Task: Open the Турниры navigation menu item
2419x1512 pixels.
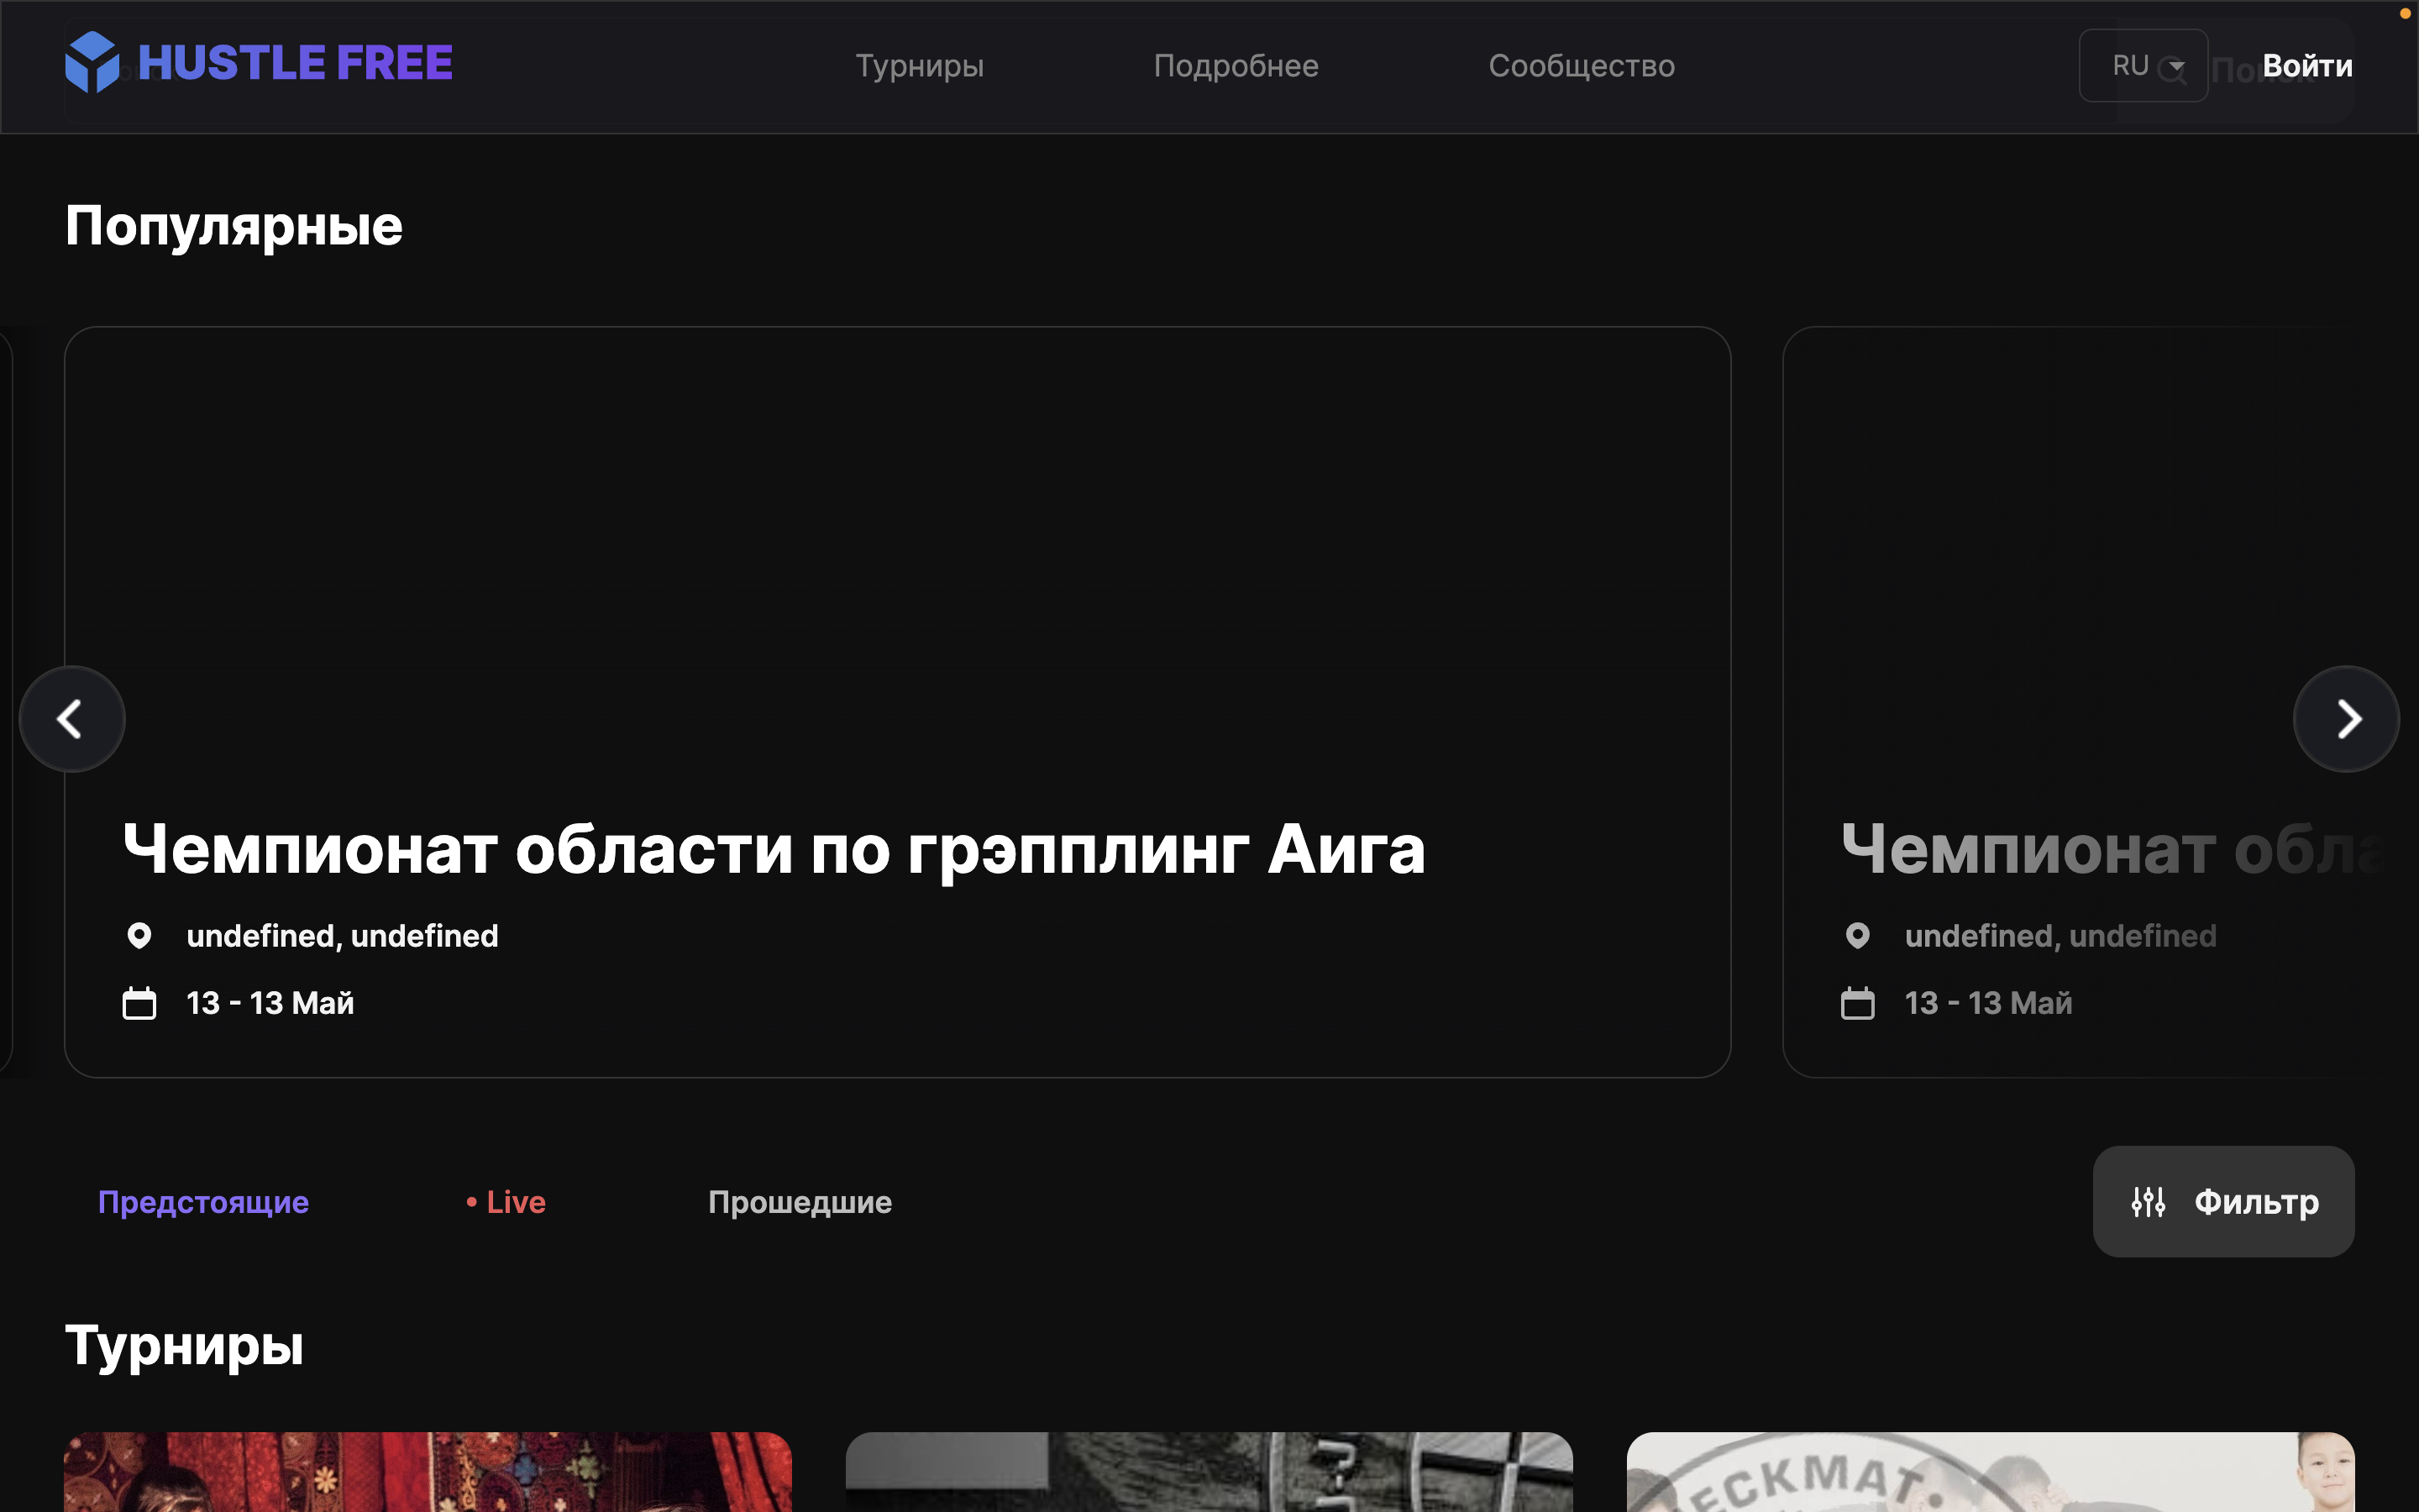Action: point(920,66)
